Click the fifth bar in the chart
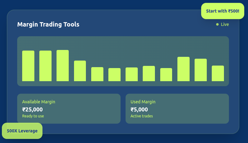 pos(97,74)
